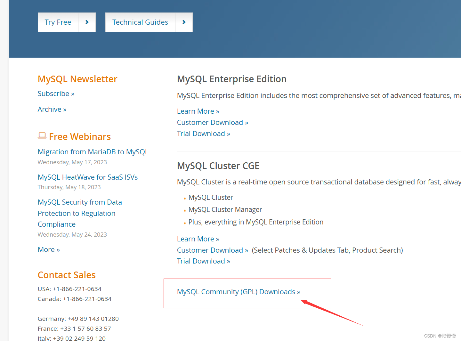The height and width of the screenshot is (341, 461).
Task: Click the Select Patches & Updates Tab note
Action: point(327,250)
